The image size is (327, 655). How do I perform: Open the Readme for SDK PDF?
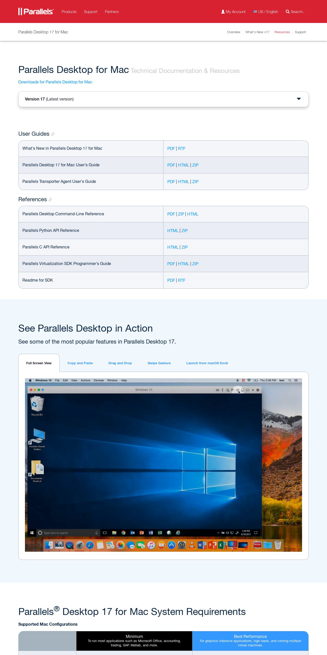(171, 280)
